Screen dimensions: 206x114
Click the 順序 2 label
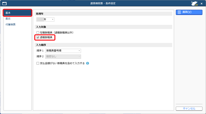click(x=40, y=56)
